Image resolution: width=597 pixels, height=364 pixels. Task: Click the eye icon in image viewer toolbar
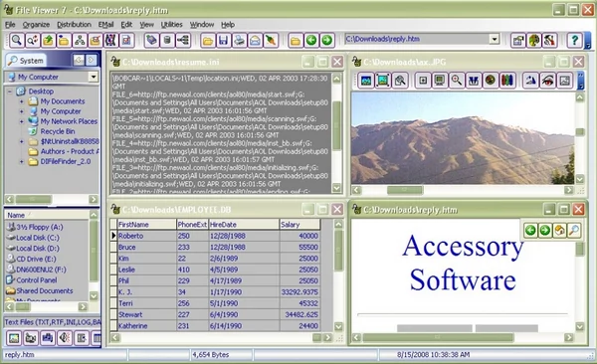(x=547, y=80)
